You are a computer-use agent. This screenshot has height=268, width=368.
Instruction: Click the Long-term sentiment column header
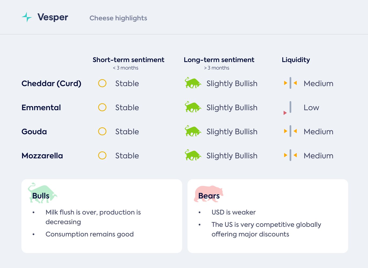click(219, 60)
